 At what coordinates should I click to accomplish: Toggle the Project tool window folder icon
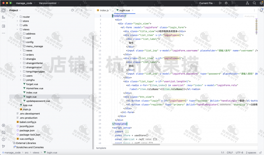[x=3, y=10]
